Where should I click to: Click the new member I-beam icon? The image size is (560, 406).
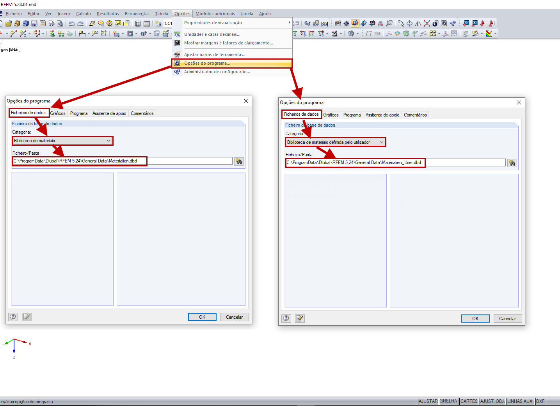point(23,34)
